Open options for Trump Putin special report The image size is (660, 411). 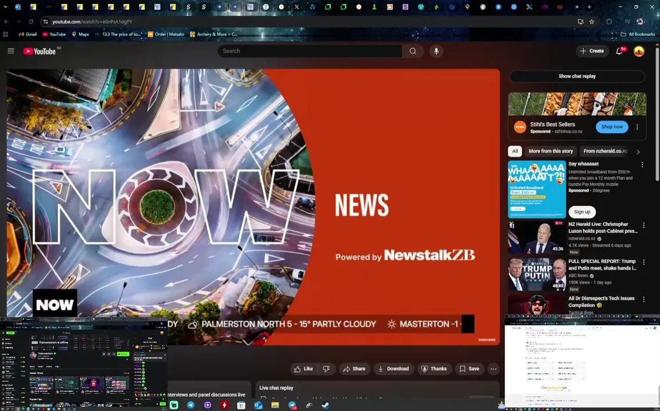point(643,262)
